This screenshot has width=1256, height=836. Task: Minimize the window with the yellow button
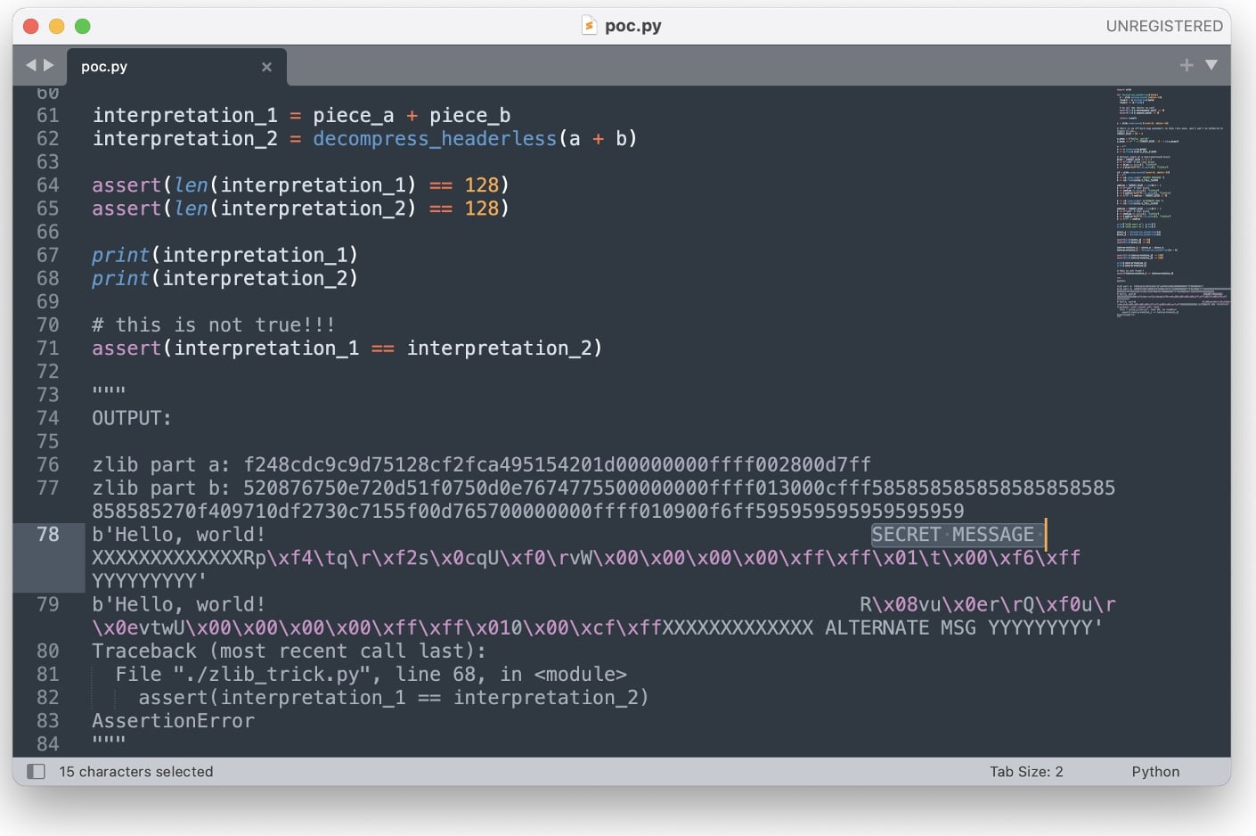tap(55, 27)
